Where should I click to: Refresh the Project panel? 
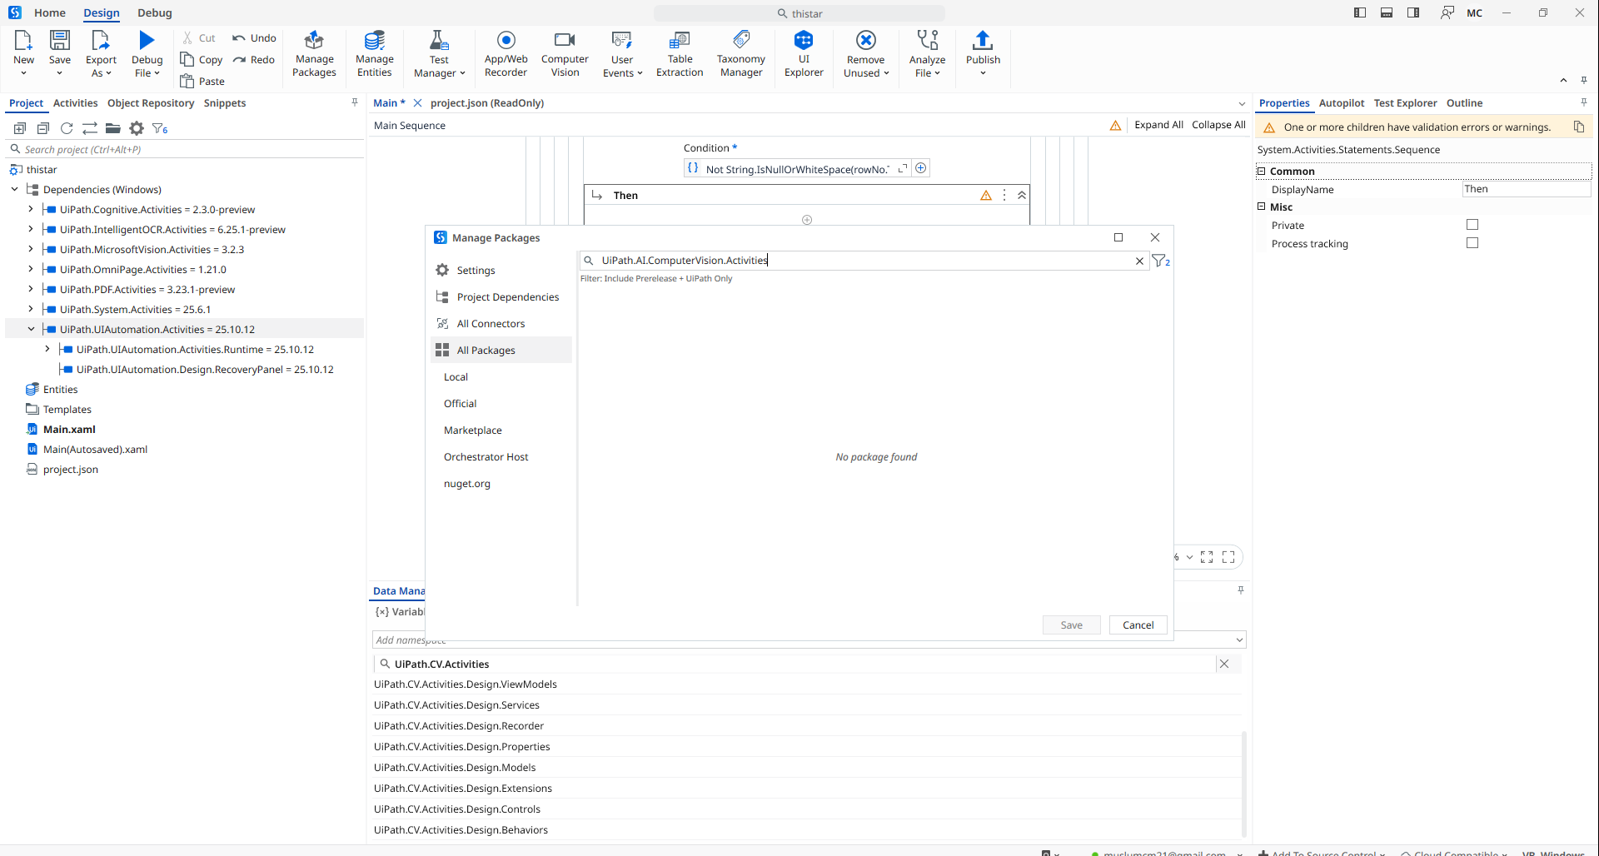click(67, 128)
